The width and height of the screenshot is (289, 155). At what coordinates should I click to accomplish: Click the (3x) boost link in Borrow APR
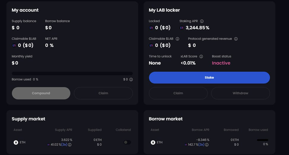coord(201,145)
